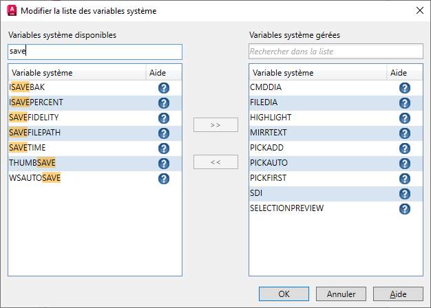
Task: Confirm with the OK button
Action: coord(284,294)
